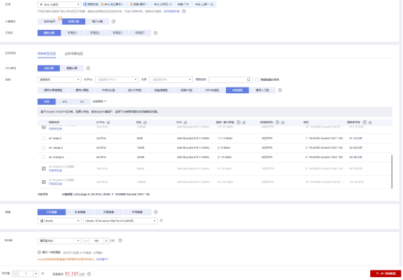Switch to marketplace image tab
The image size is (403, 280).
tap(137, 212)
